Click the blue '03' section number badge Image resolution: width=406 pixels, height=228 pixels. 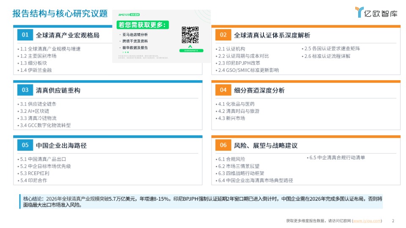click(25, 90)
